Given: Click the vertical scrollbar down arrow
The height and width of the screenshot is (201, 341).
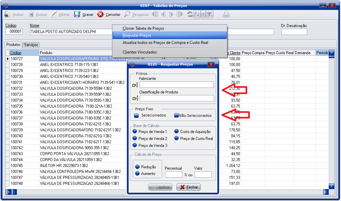Looking at the screenshot, I should click(331, 186).
